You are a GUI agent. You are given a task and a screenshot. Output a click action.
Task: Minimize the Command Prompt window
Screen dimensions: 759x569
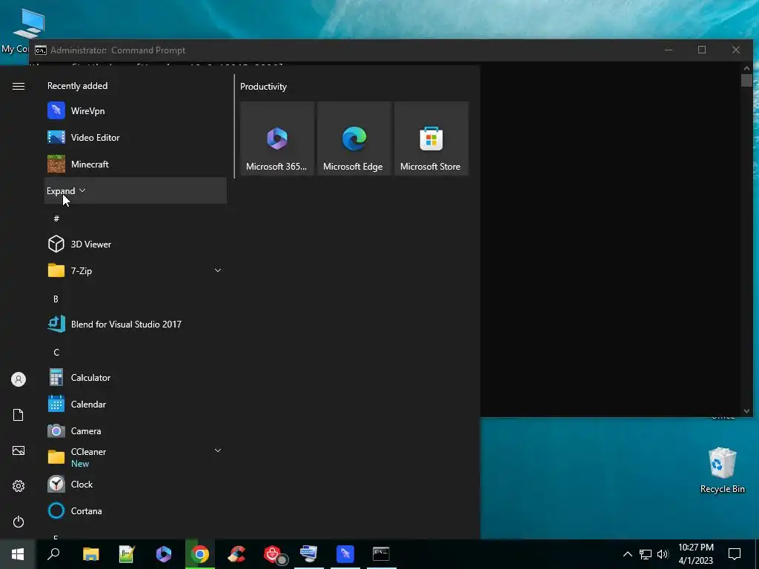coord(669,50)
